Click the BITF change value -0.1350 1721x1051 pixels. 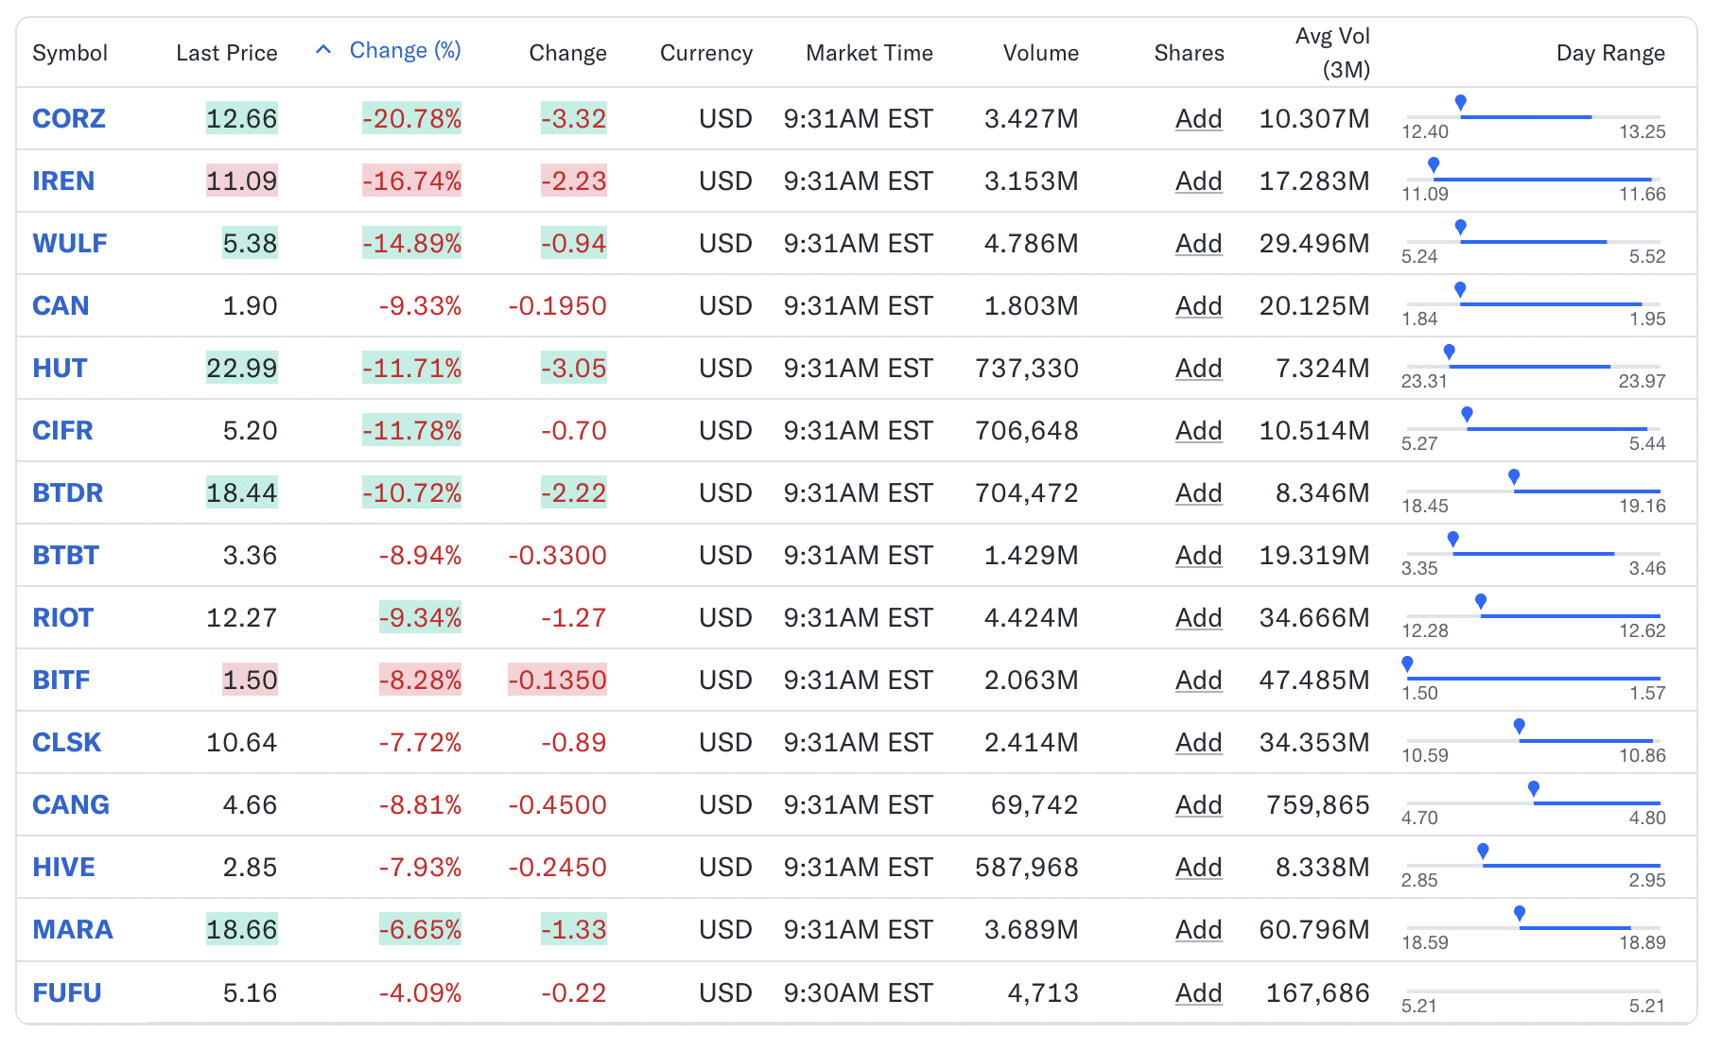[557, 680]
